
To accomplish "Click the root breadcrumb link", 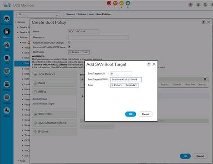I will click(x=91, y=14).
